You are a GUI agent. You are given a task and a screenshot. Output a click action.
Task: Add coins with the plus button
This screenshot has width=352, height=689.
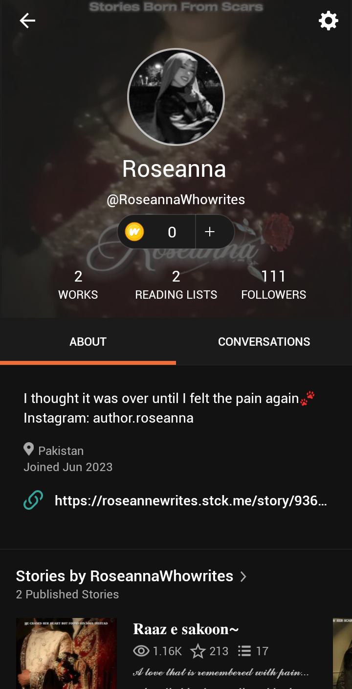(210, 232)
